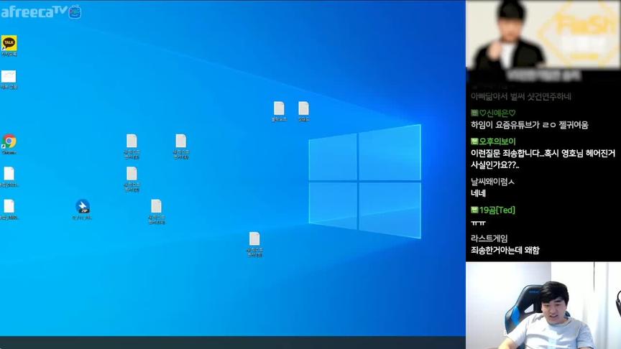This screenshot has width=621, height=349.
Task: Launch Google Chrome from the desktop
Action: [x=9, y=144]
